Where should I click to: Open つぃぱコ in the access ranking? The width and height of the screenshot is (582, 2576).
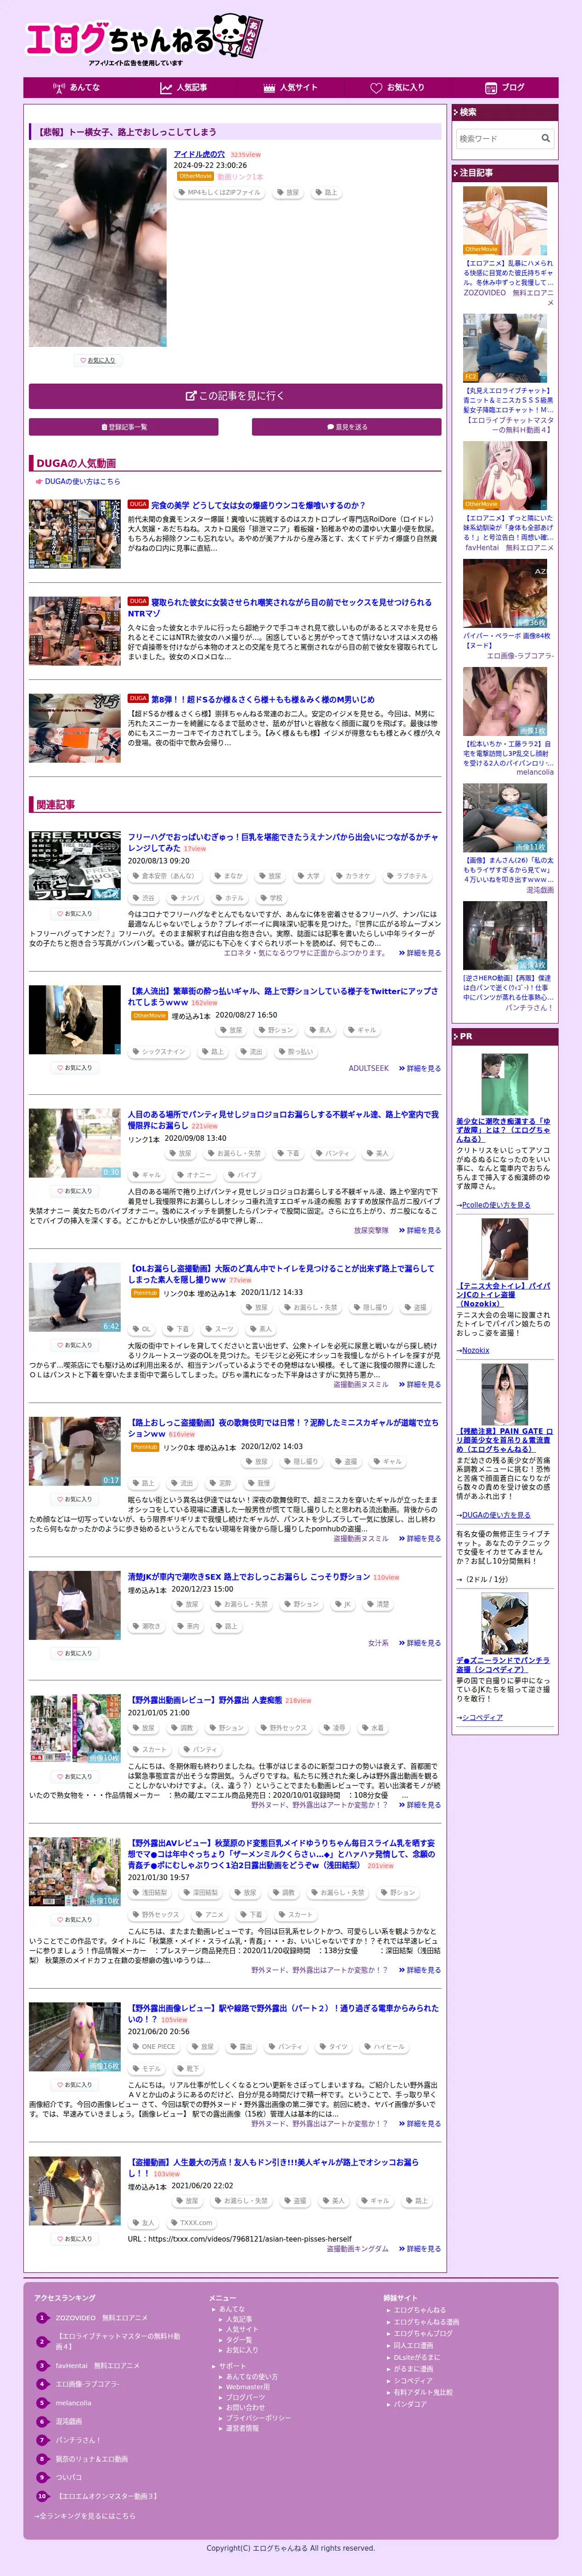click(69, 2477)
